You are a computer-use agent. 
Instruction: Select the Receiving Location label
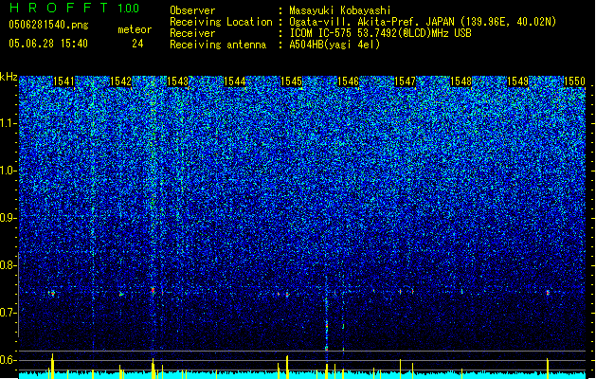[x=221, y=22]
